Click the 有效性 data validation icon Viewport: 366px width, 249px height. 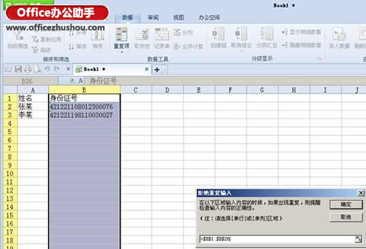coord(142,39)
